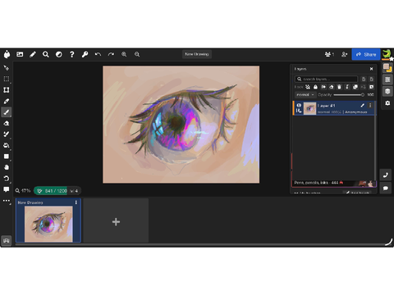Click the blue Share button
The image size is (394, 295).
[x=366, y=55]
